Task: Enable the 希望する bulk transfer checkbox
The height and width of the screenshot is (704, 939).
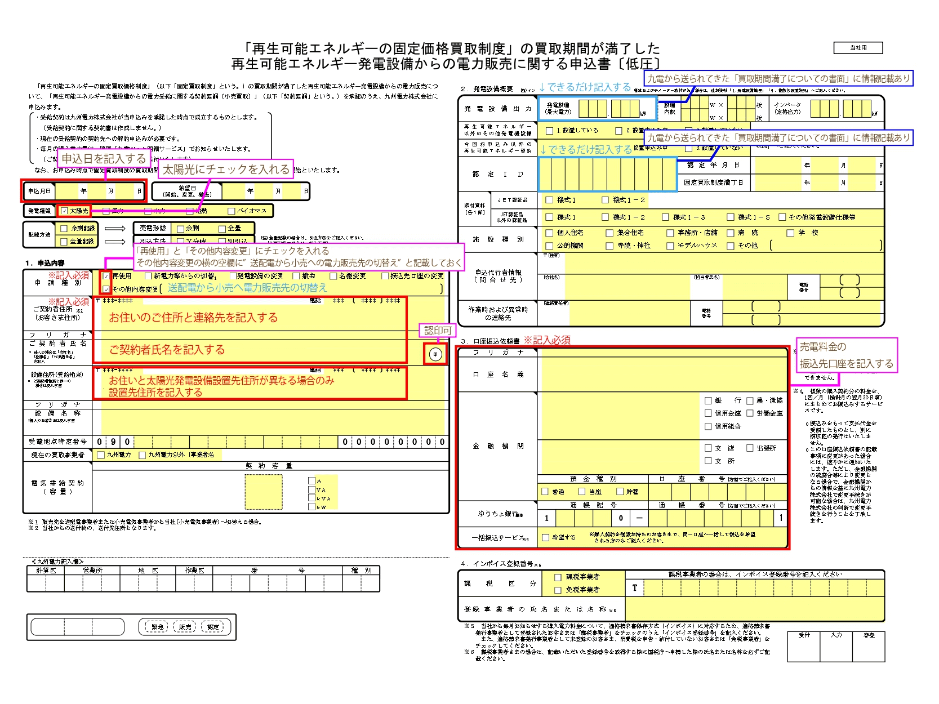Action: [x=545, y=537]
